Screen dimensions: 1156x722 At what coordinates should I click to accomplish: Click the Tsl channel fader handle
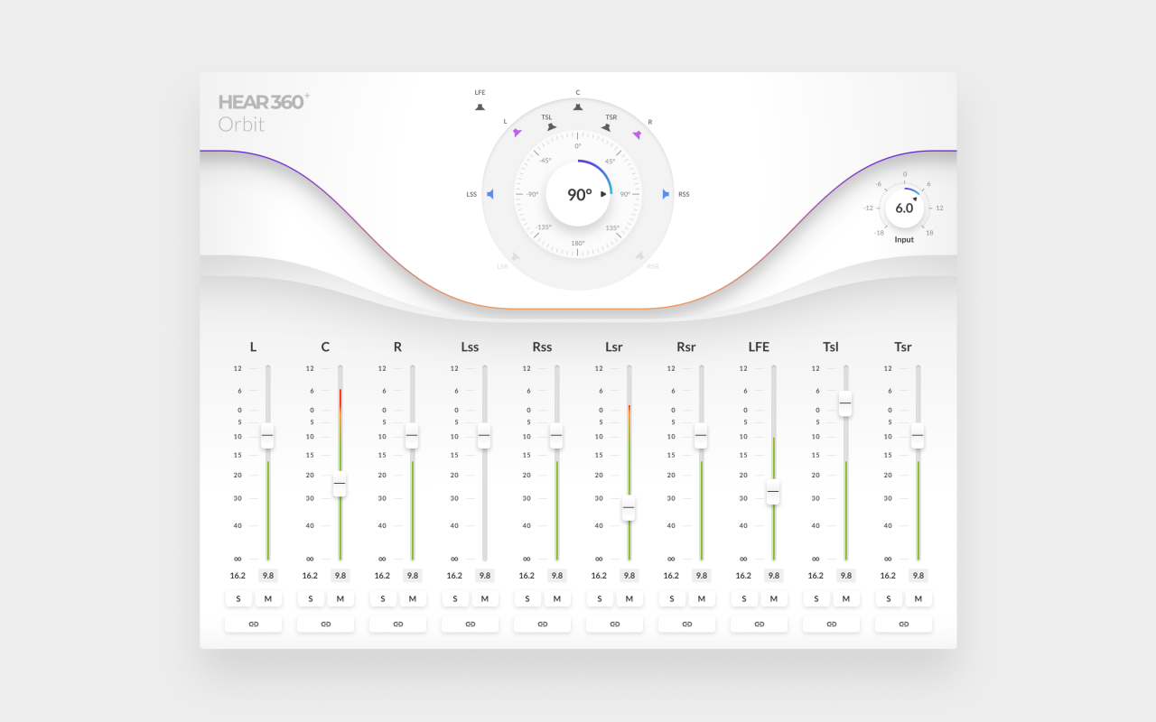tap(845, 403)
